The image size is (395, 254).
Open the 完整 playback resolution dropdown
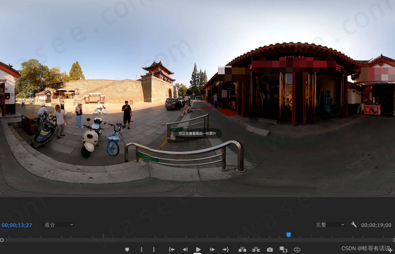[x=329, y=225]
